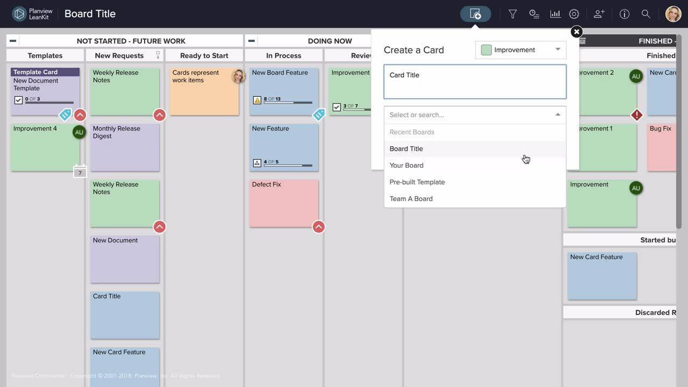Click the Card Title input field
This screenshot has width=688, height=387.
pyautogui.click(x=475, y=81)
